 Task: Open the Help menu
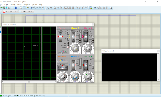click(x=41, y=5)
